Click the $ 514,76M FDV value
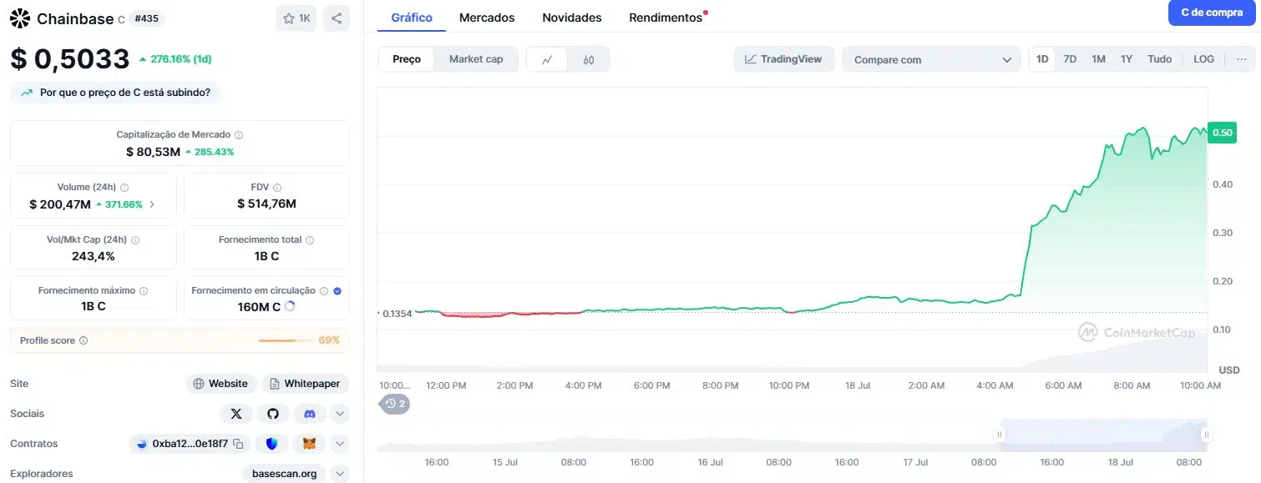Image resolution: width=1261 pixels, height=483 pixels. [266, 204]
